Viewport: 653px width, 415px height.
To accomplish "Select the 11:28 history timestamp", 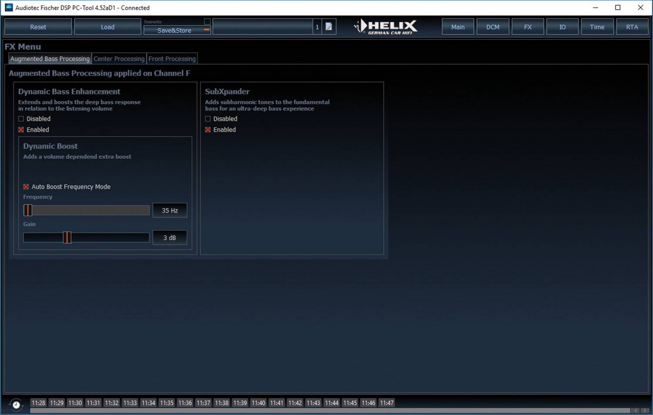I will coord(38,403).
